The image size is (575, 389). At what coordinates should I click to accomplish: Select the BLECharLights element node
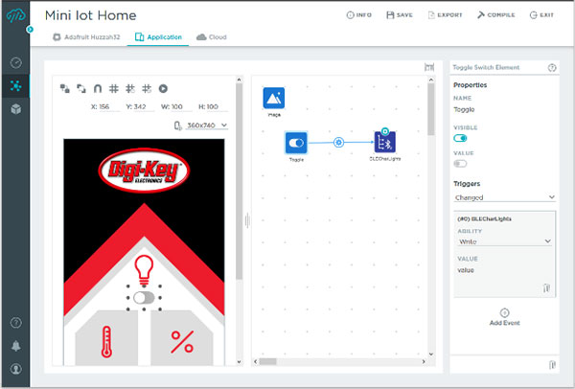tap(384, 142)
